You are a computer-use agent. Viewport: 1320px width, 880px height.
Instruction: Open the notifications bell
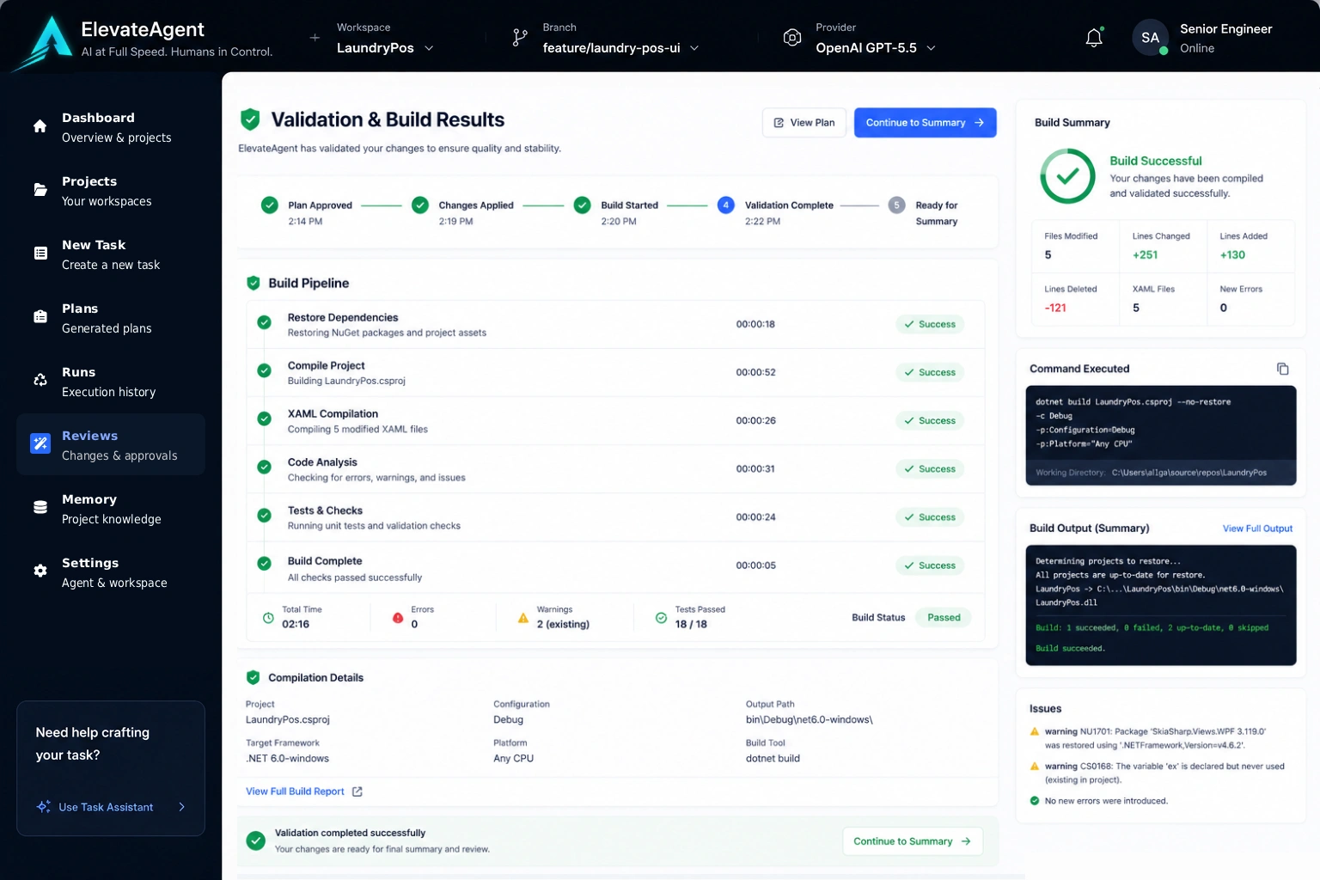coord(1094,38)
